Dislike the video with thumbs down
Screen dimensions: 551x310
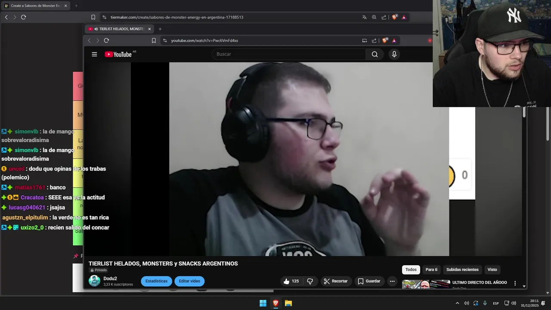(310, 281)
